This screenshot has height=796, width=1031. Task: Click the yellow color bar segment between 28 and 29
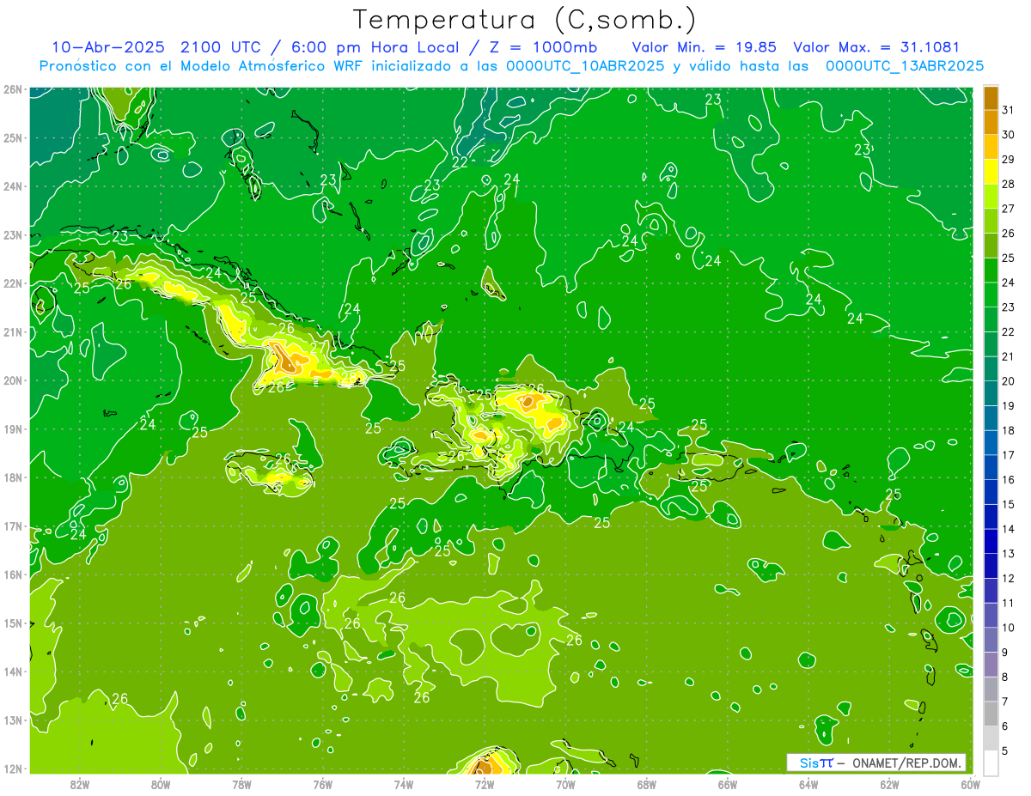tap(991, 171)
